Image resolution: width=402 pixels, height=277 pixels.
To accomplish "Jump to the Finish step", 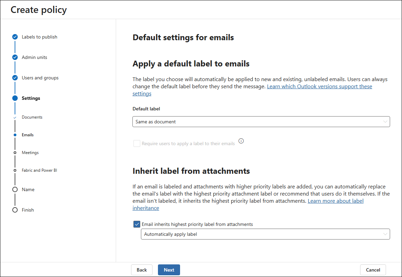I will pyautogui.click(x=28, y=210).
